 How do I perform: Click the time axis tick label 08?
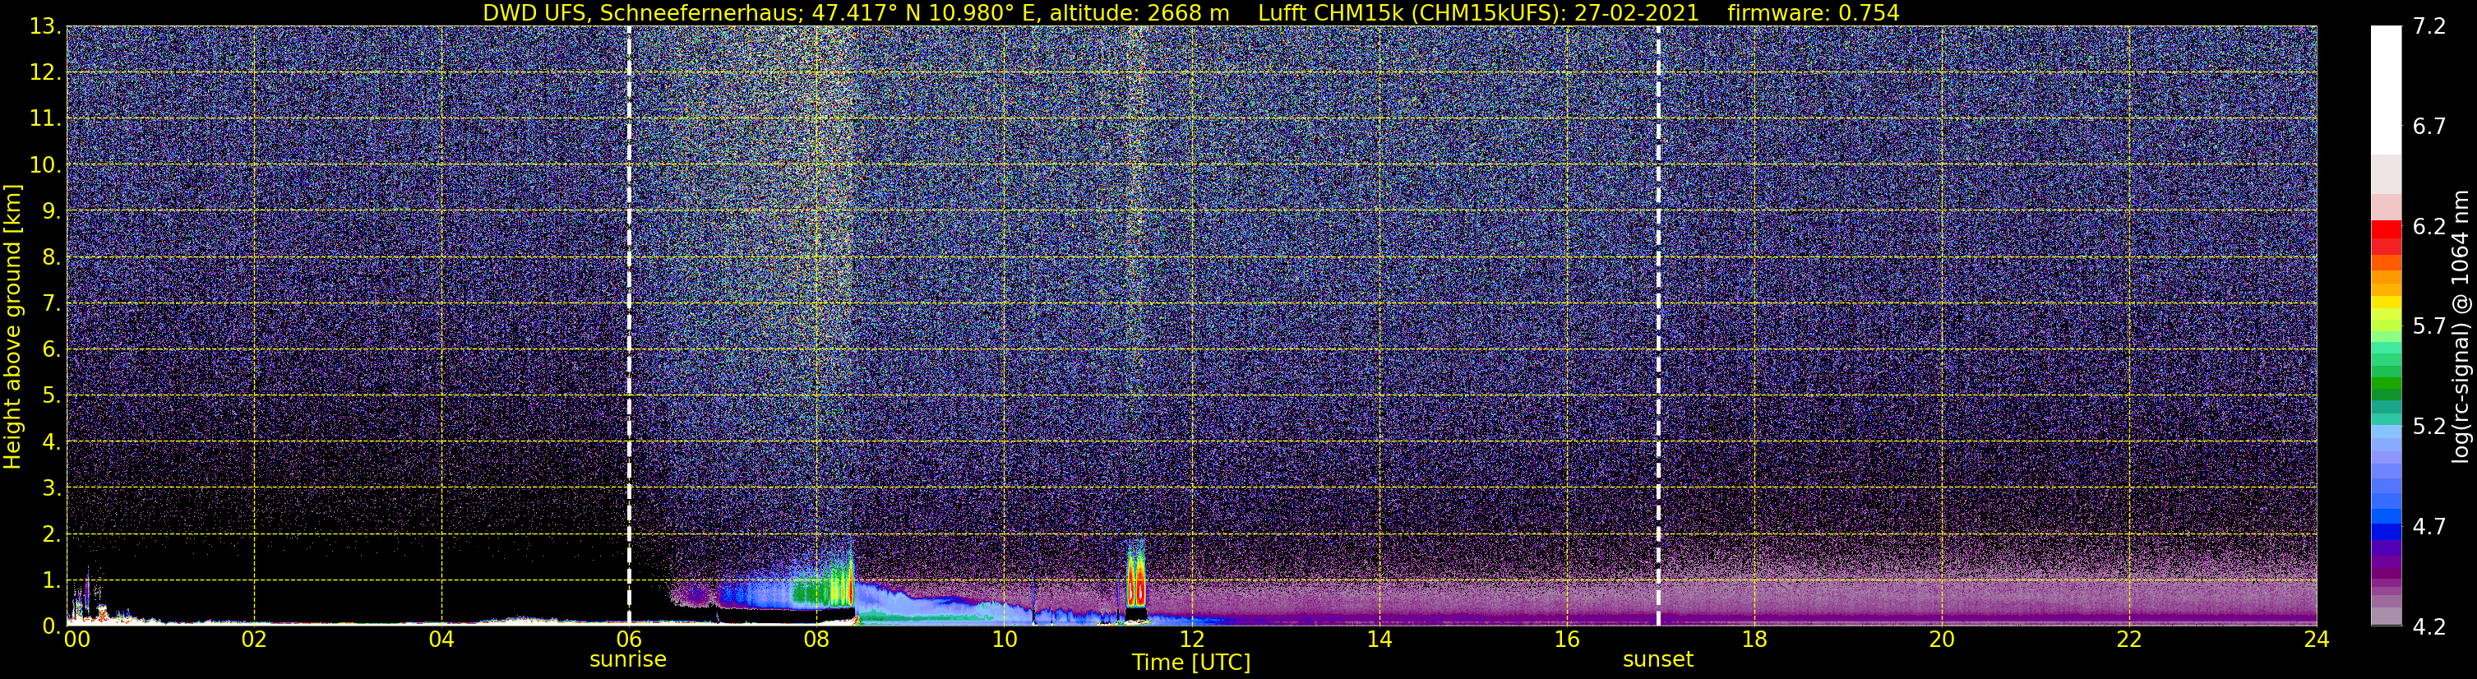[816, 640]
